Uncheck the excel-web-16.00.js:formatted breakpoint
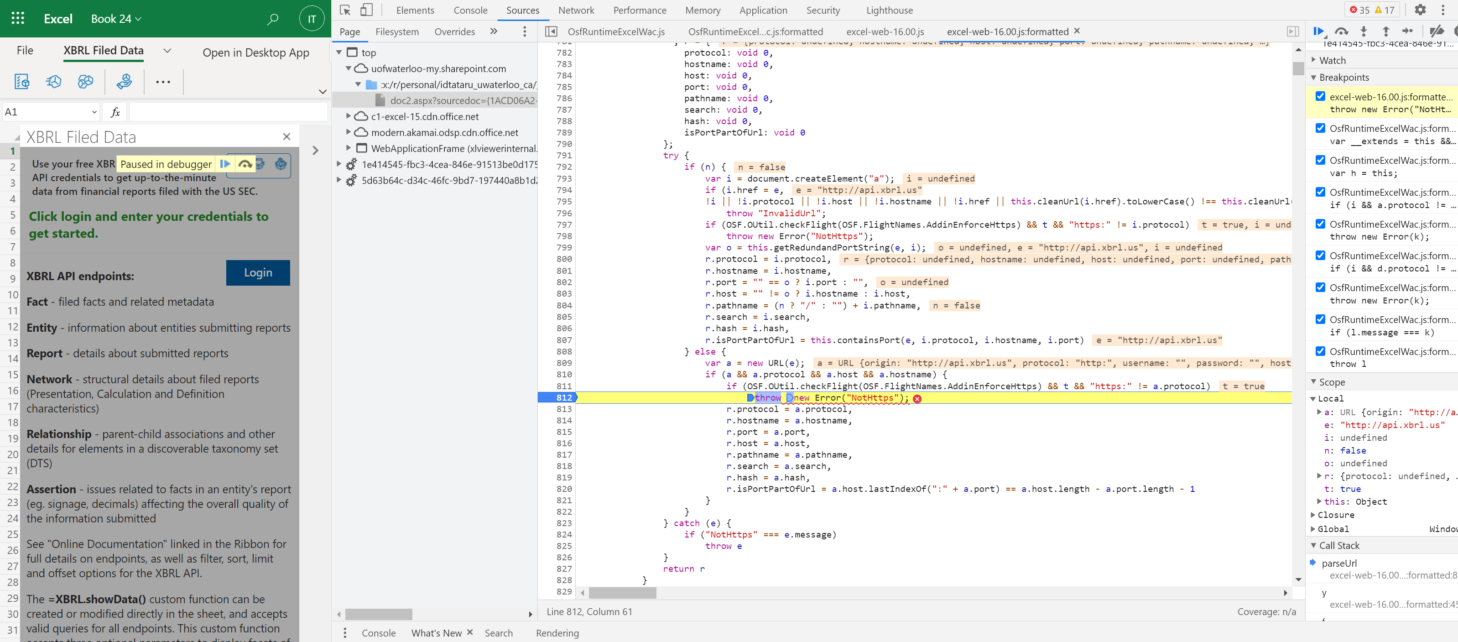This screenshot has height=642, width=1458. point(1321,96)
